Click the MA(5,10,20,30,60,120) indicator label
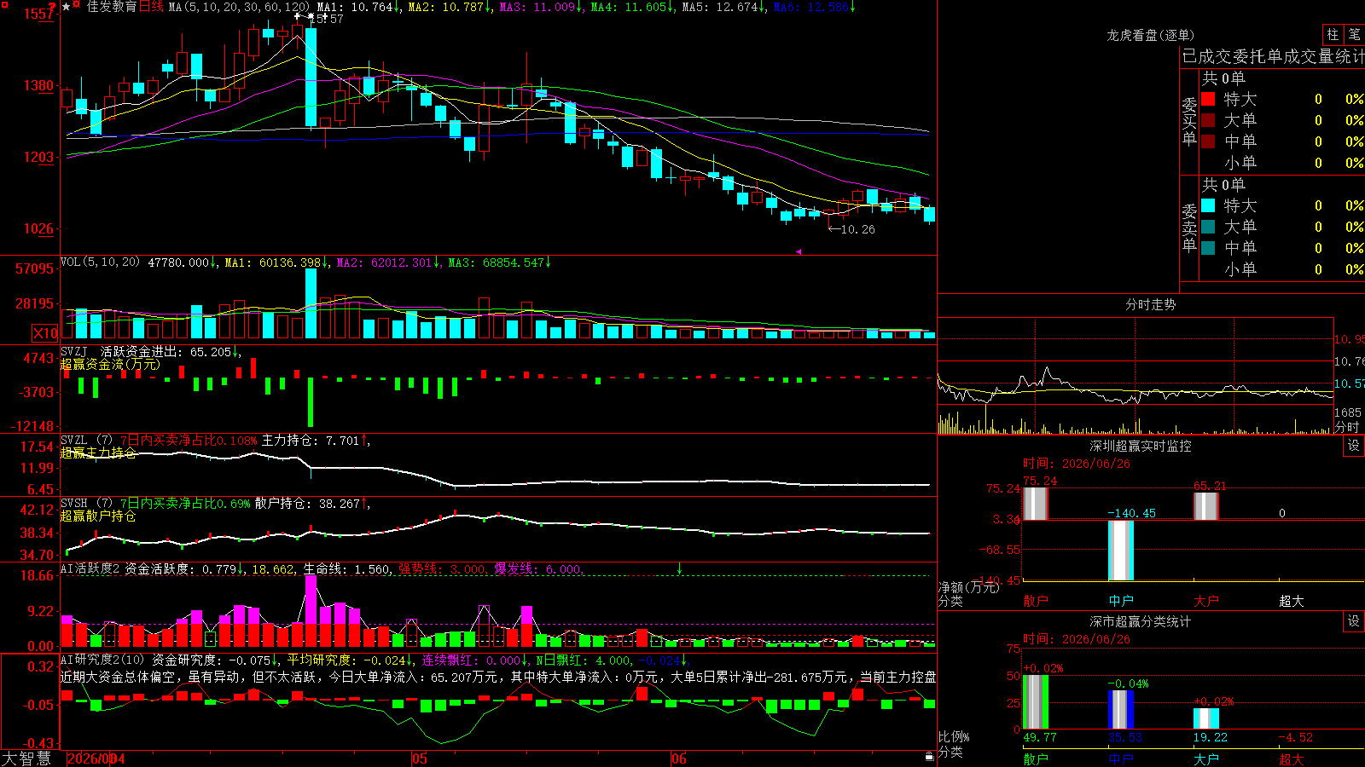 [240, 7]
